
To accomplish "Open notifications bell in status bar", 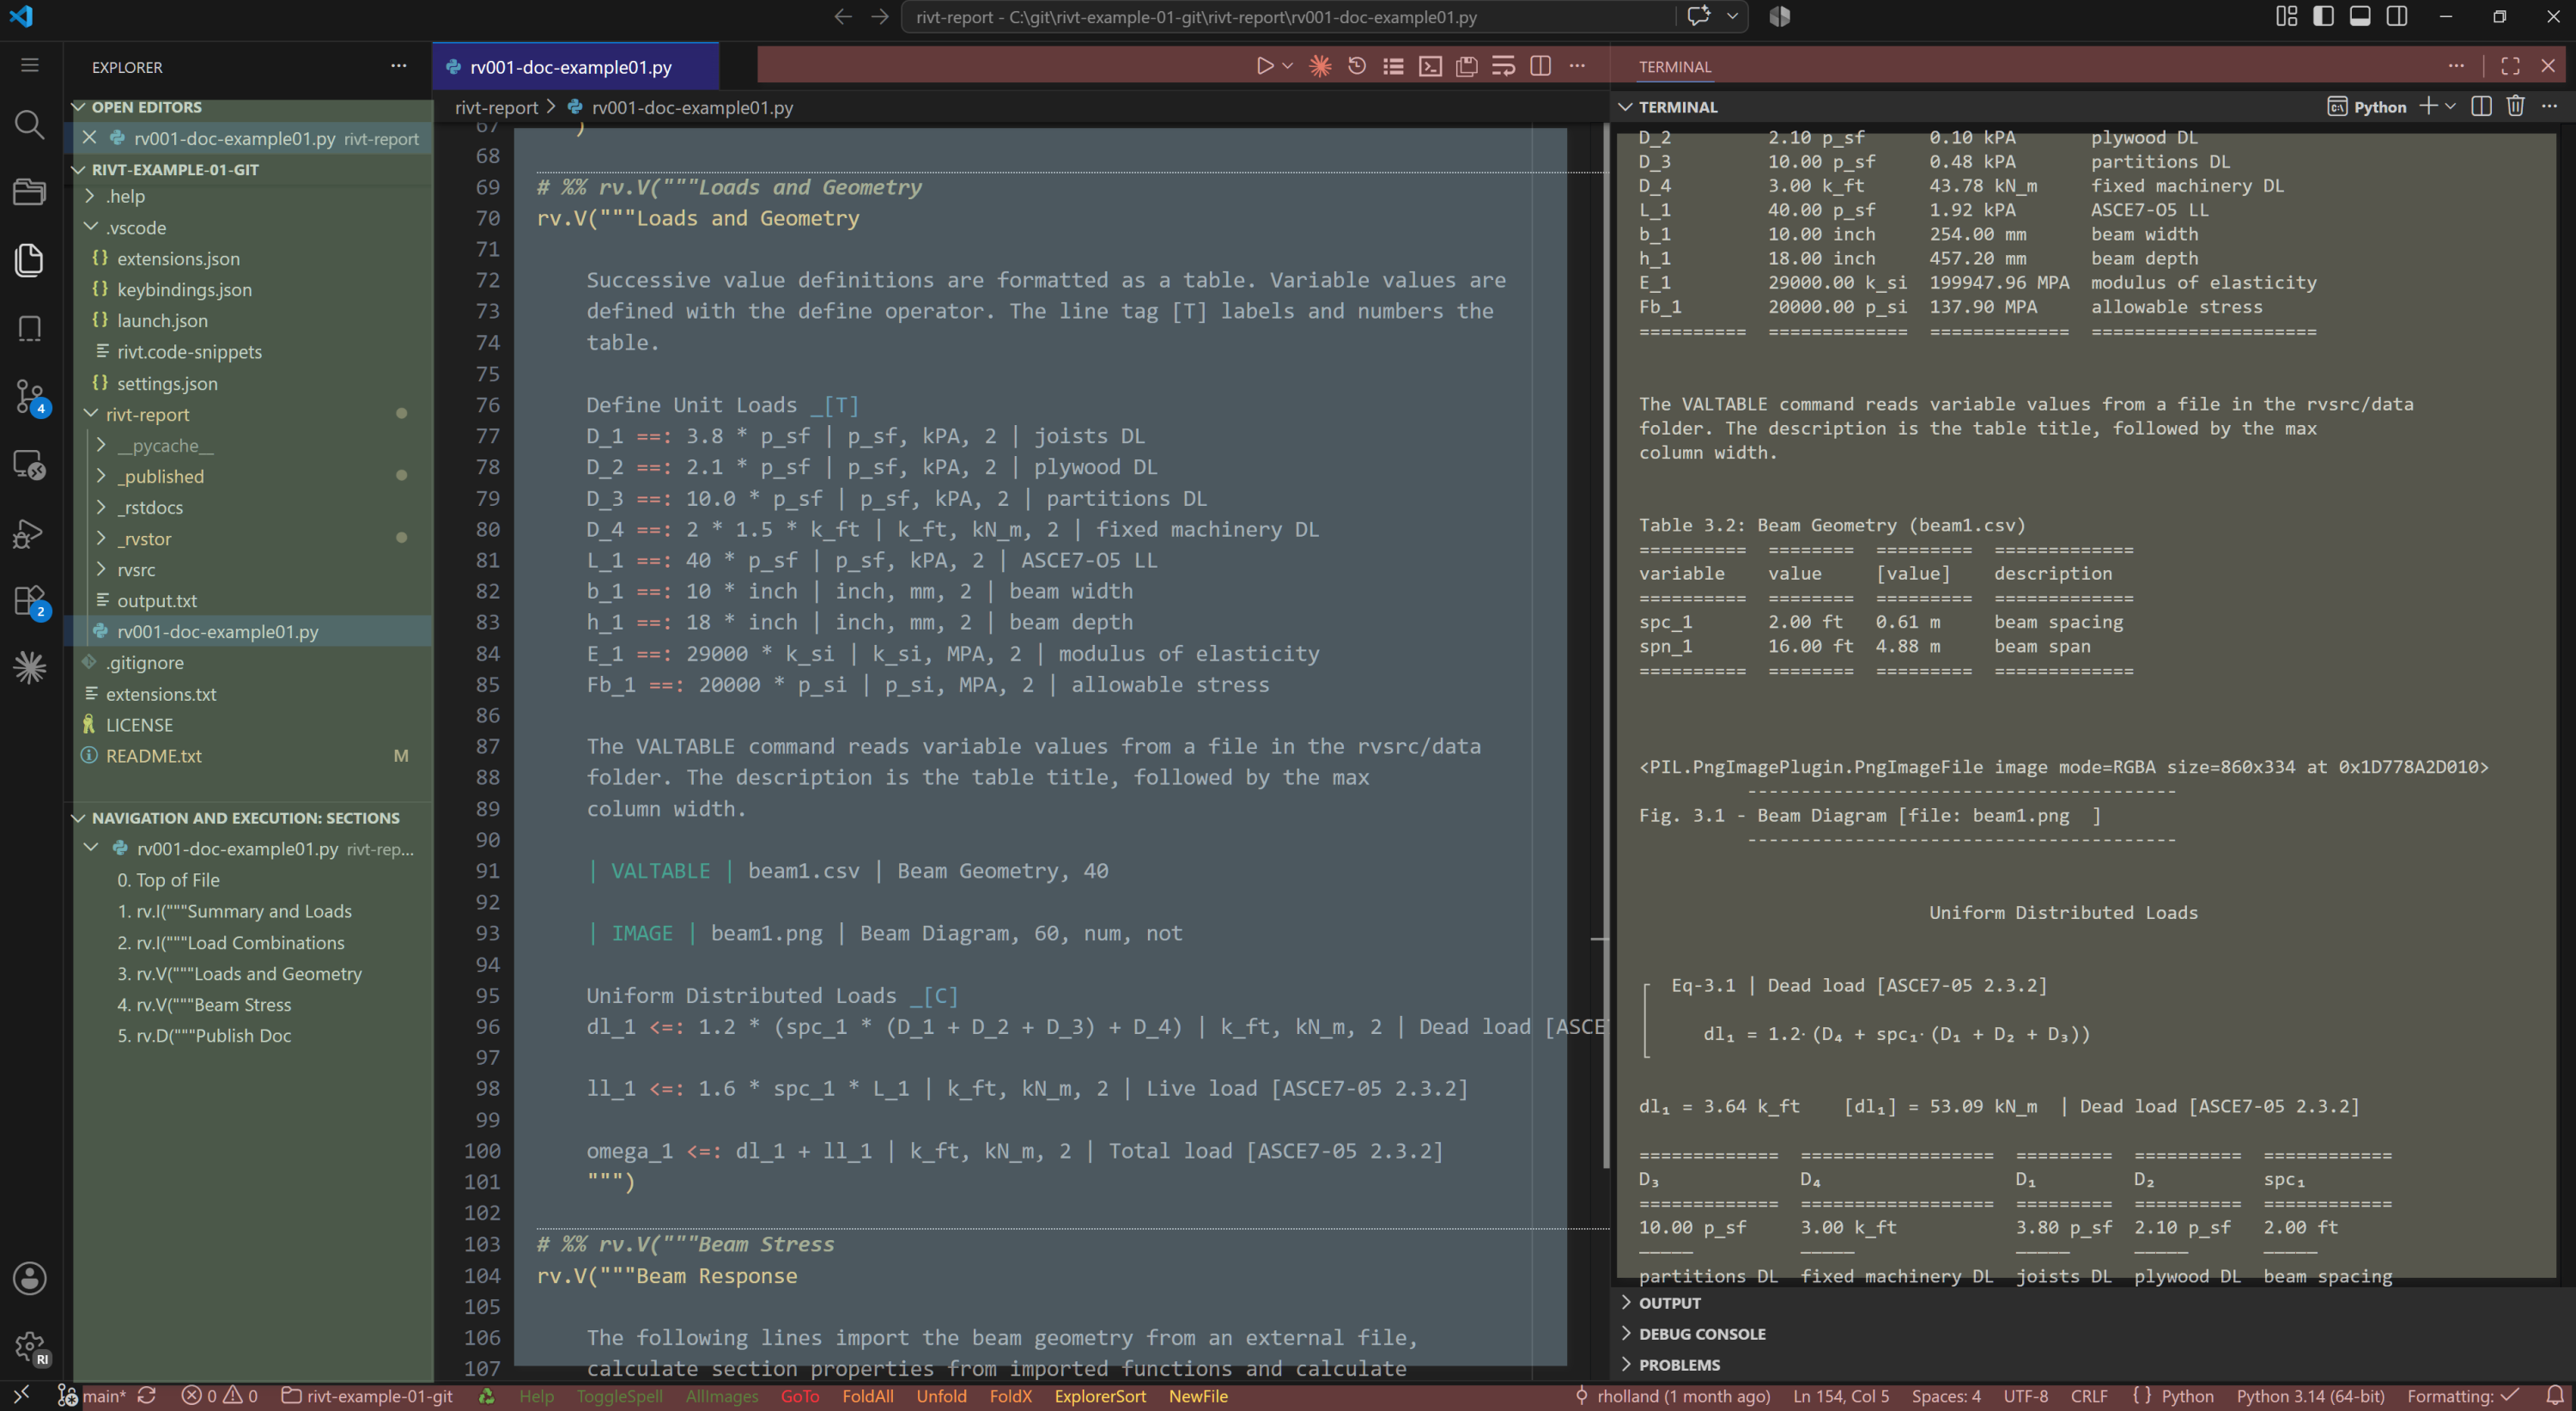I will [2554, 1397].
